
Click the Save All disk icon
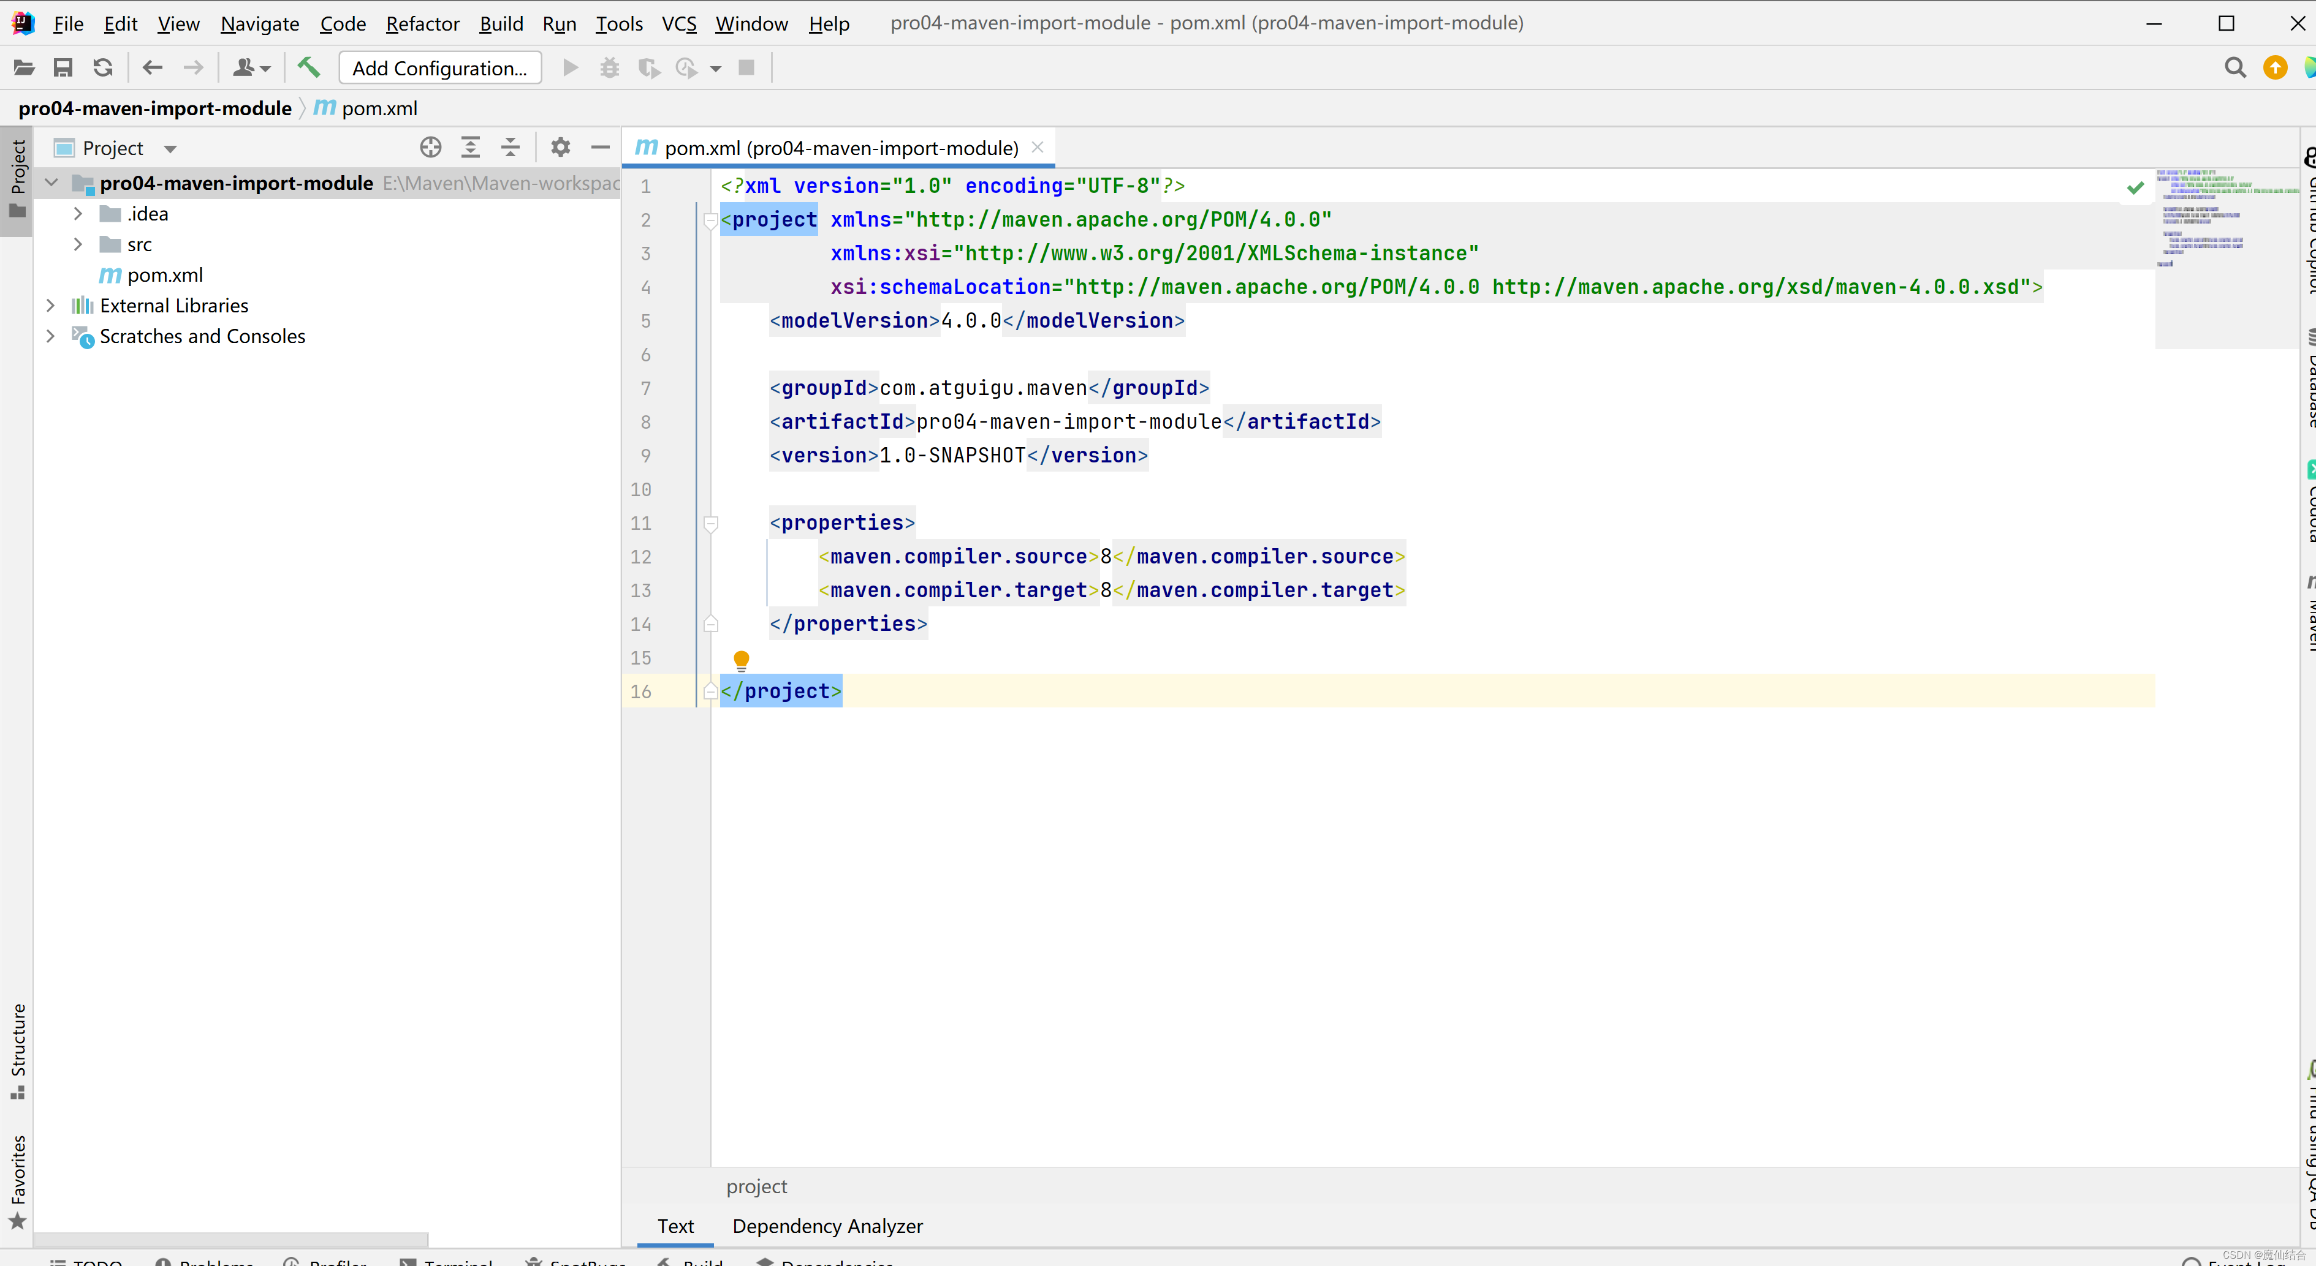(63, 68)
